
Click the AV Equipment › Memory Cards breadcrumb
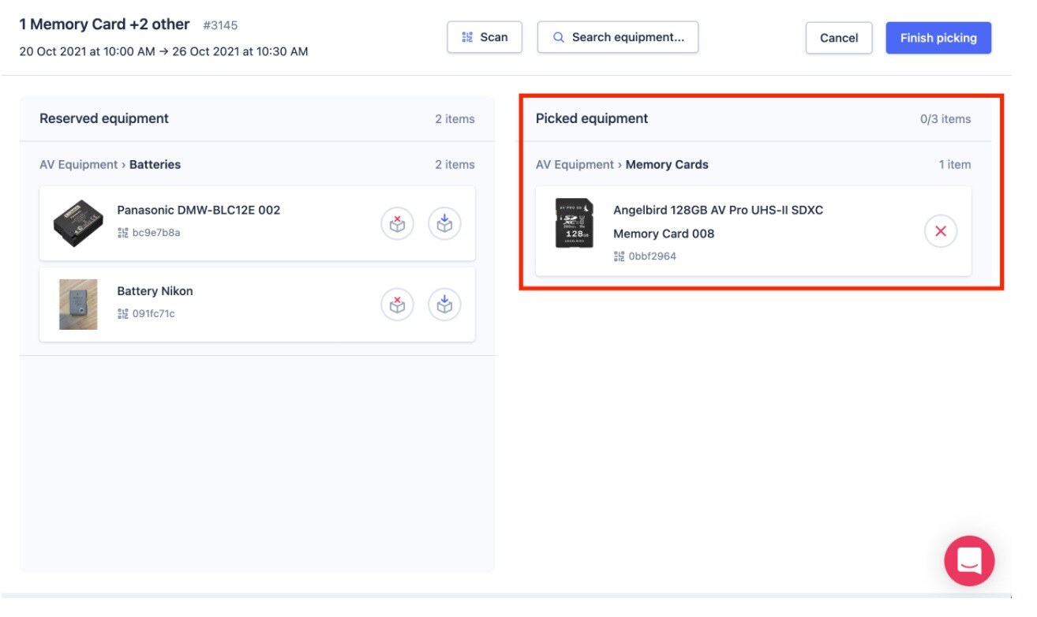(x=622, y=164)
